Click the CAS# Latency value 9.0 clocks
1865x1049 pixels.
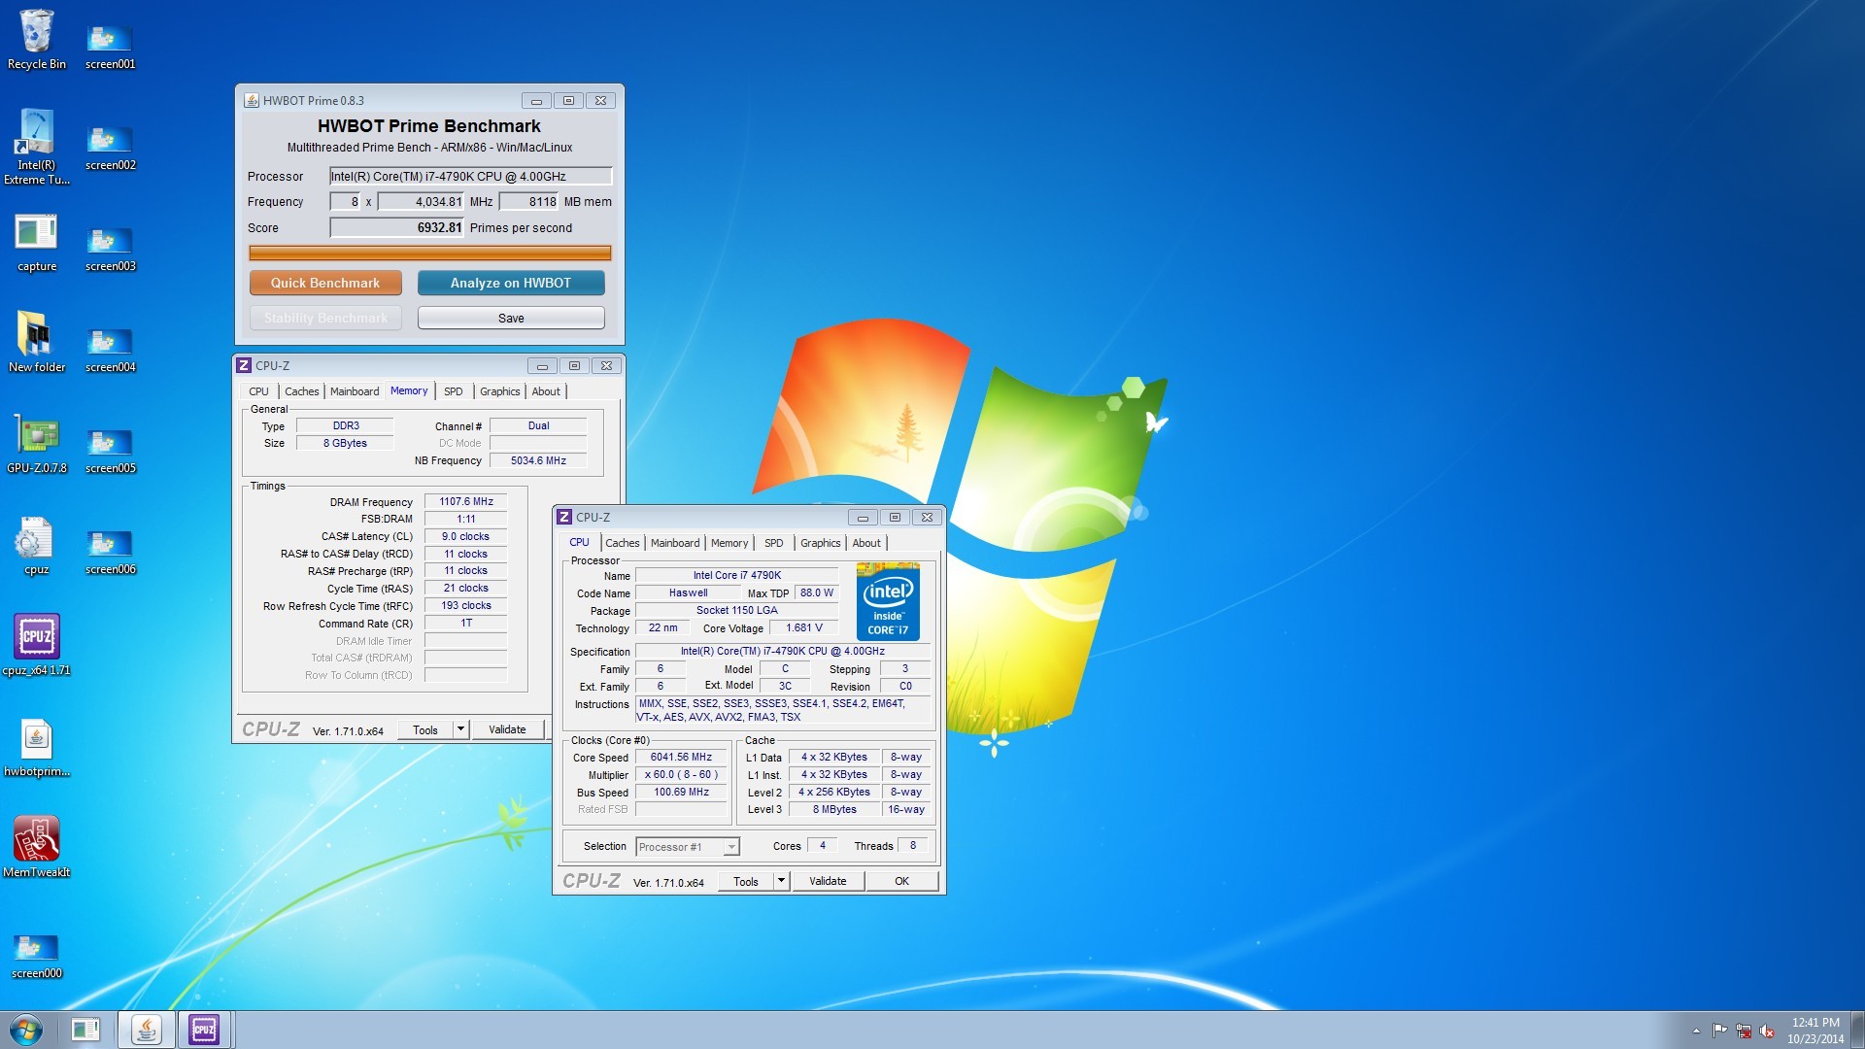[466, 536]
